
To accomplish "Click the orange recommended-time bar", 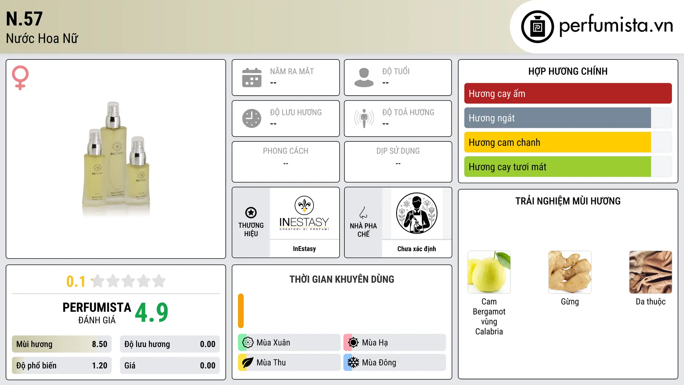I will [241, 311].
